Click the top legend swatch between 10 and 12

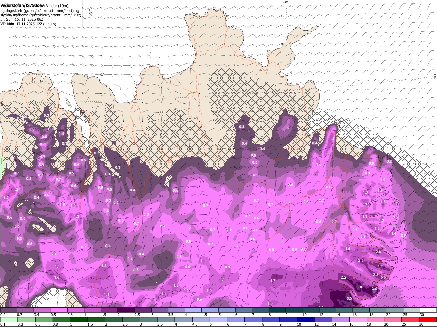pos(310,310)
